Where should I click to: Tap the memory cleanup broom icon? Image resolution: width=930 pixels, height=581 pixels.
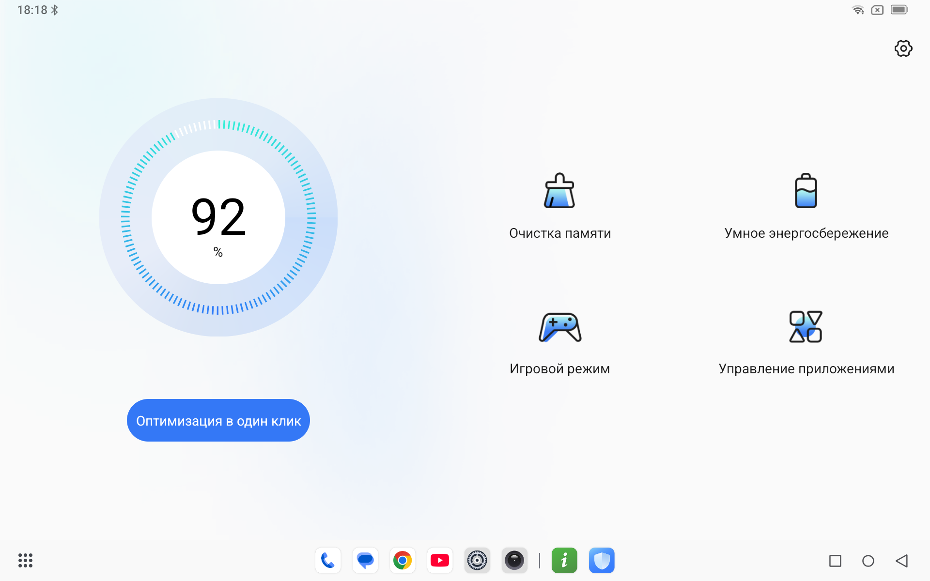click(x=559, y=191)
